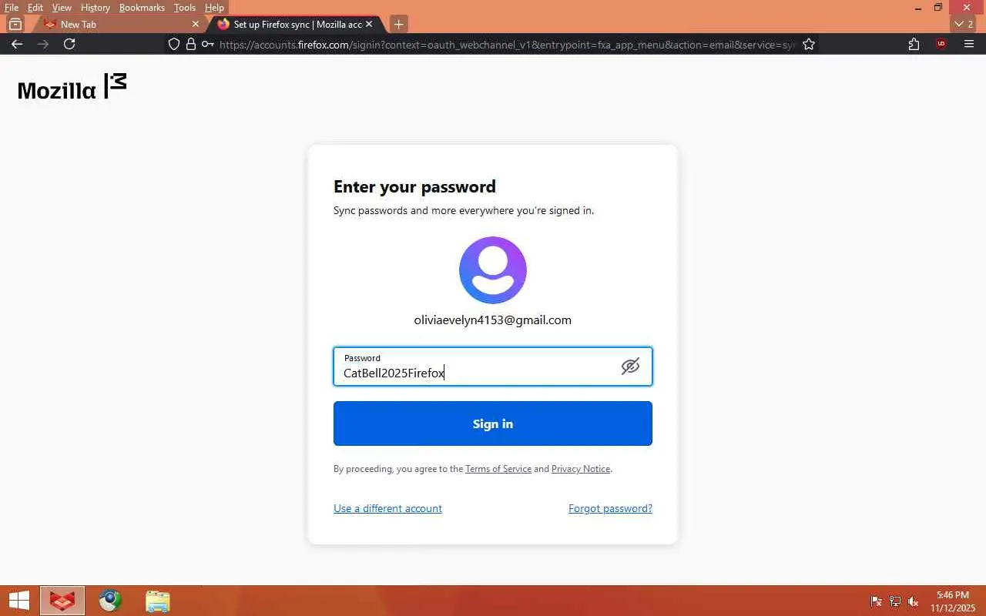Open the View menu
The width and height of the screenshot is (986, 616).
62,8
